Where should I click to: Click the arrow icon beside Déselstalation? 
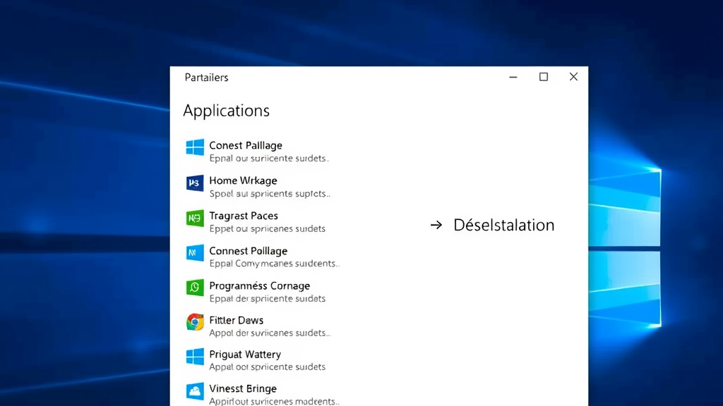[x=436, y=225]
